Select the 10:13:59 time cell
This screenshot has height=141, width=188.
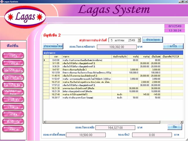pyautogui.click(x=56, y=73)
